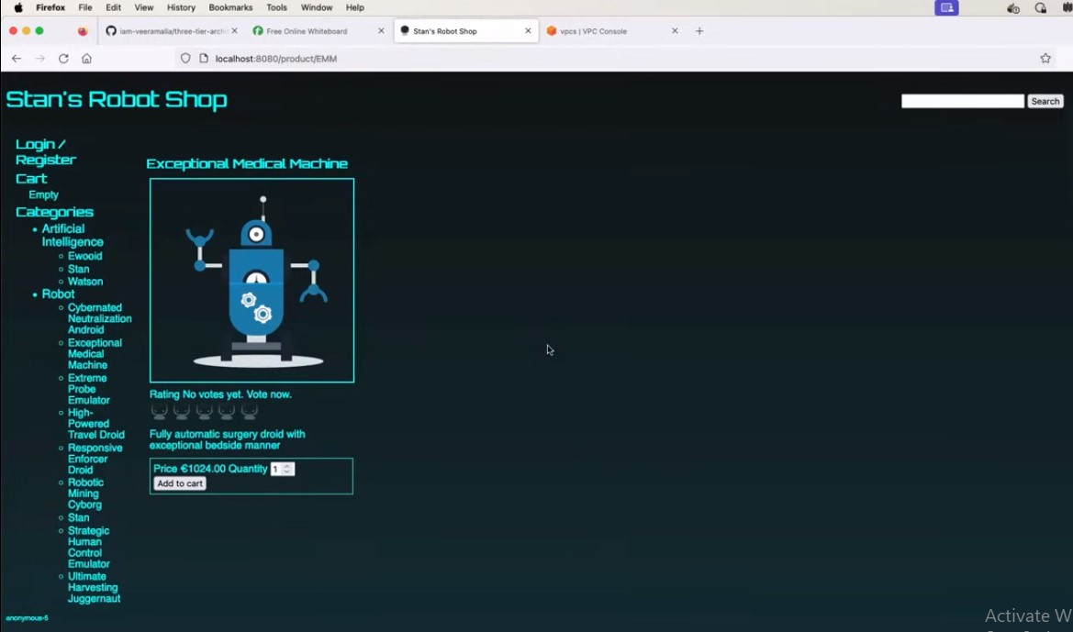Click the search text input field
The width and height of the screenshot is (1073, 632).
[x=962, y=101]
